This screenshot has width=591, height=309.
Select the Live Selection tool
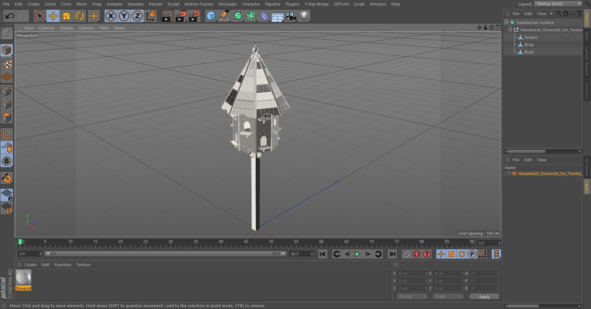(40, 16)
